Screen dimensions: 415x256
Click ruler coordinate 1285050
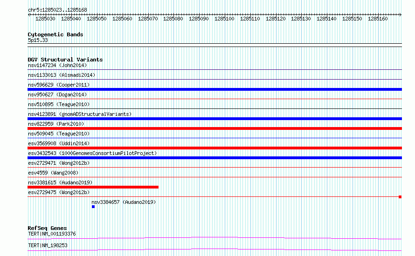tap(97, 19)
